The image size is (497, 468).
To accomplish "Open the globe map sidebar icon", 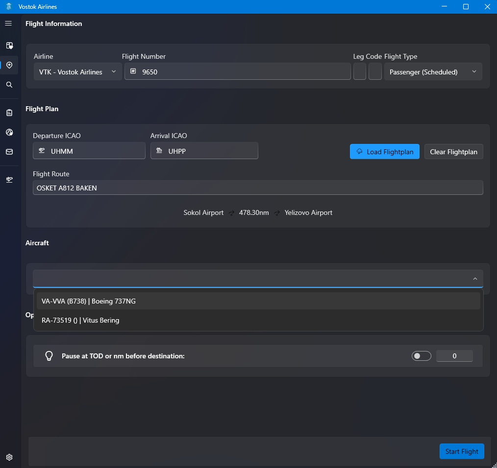I will 9,132.
